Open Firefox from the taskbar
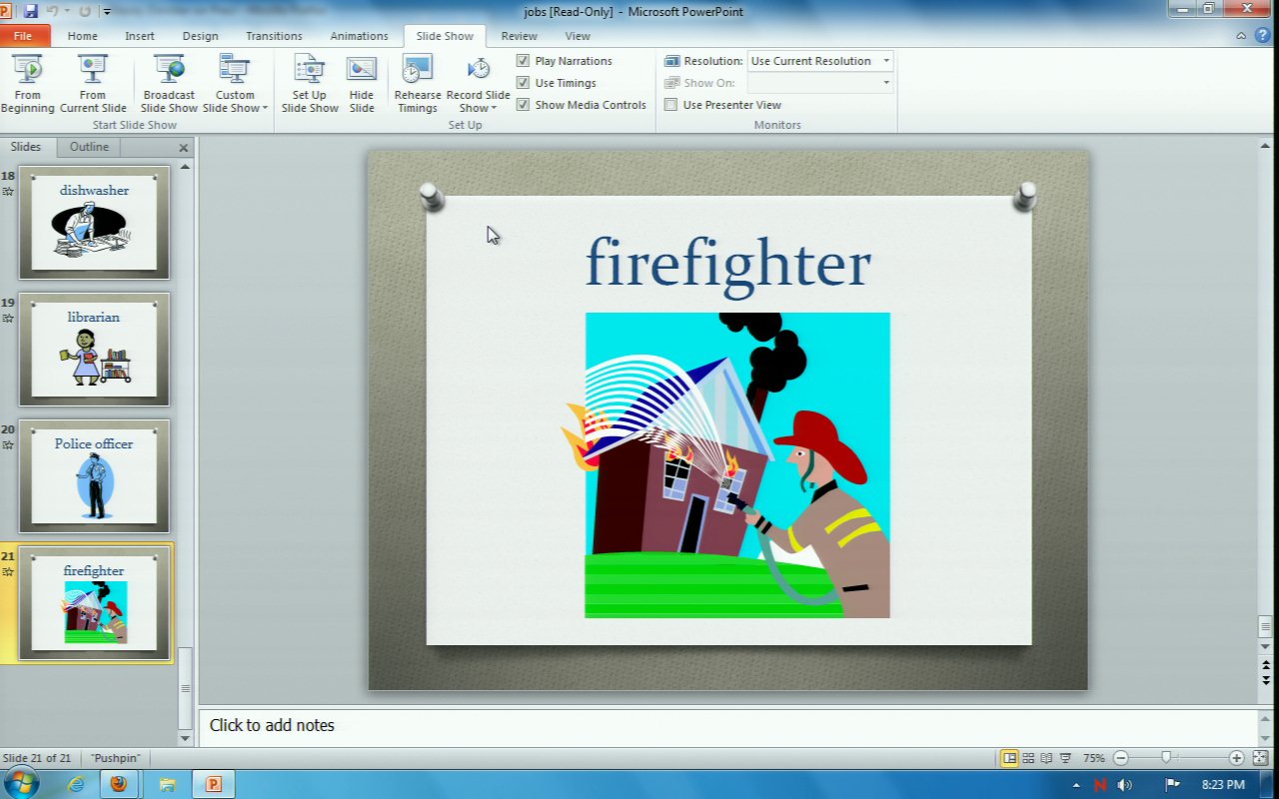This screenshot has height=799, width=1279. coord(119,784)
